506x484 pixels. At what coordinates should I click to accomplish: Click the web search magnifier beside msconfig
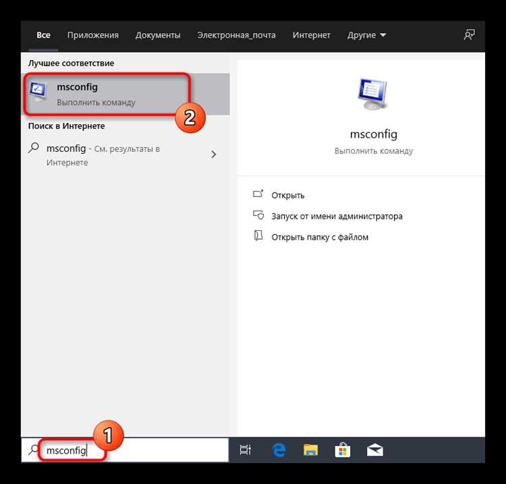pyautogui.click(x=34, y=149)
